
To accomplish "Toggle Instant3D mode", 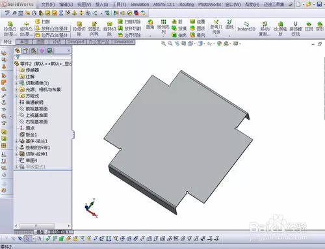I will pos(246,27).
